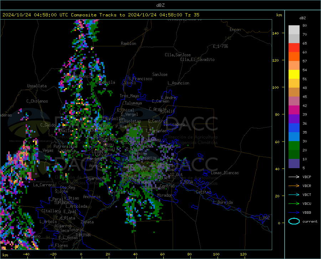This screenshot has height=259, width=321.
Task: Click the L_Asuncion label
Action: (x=178, y=83)
